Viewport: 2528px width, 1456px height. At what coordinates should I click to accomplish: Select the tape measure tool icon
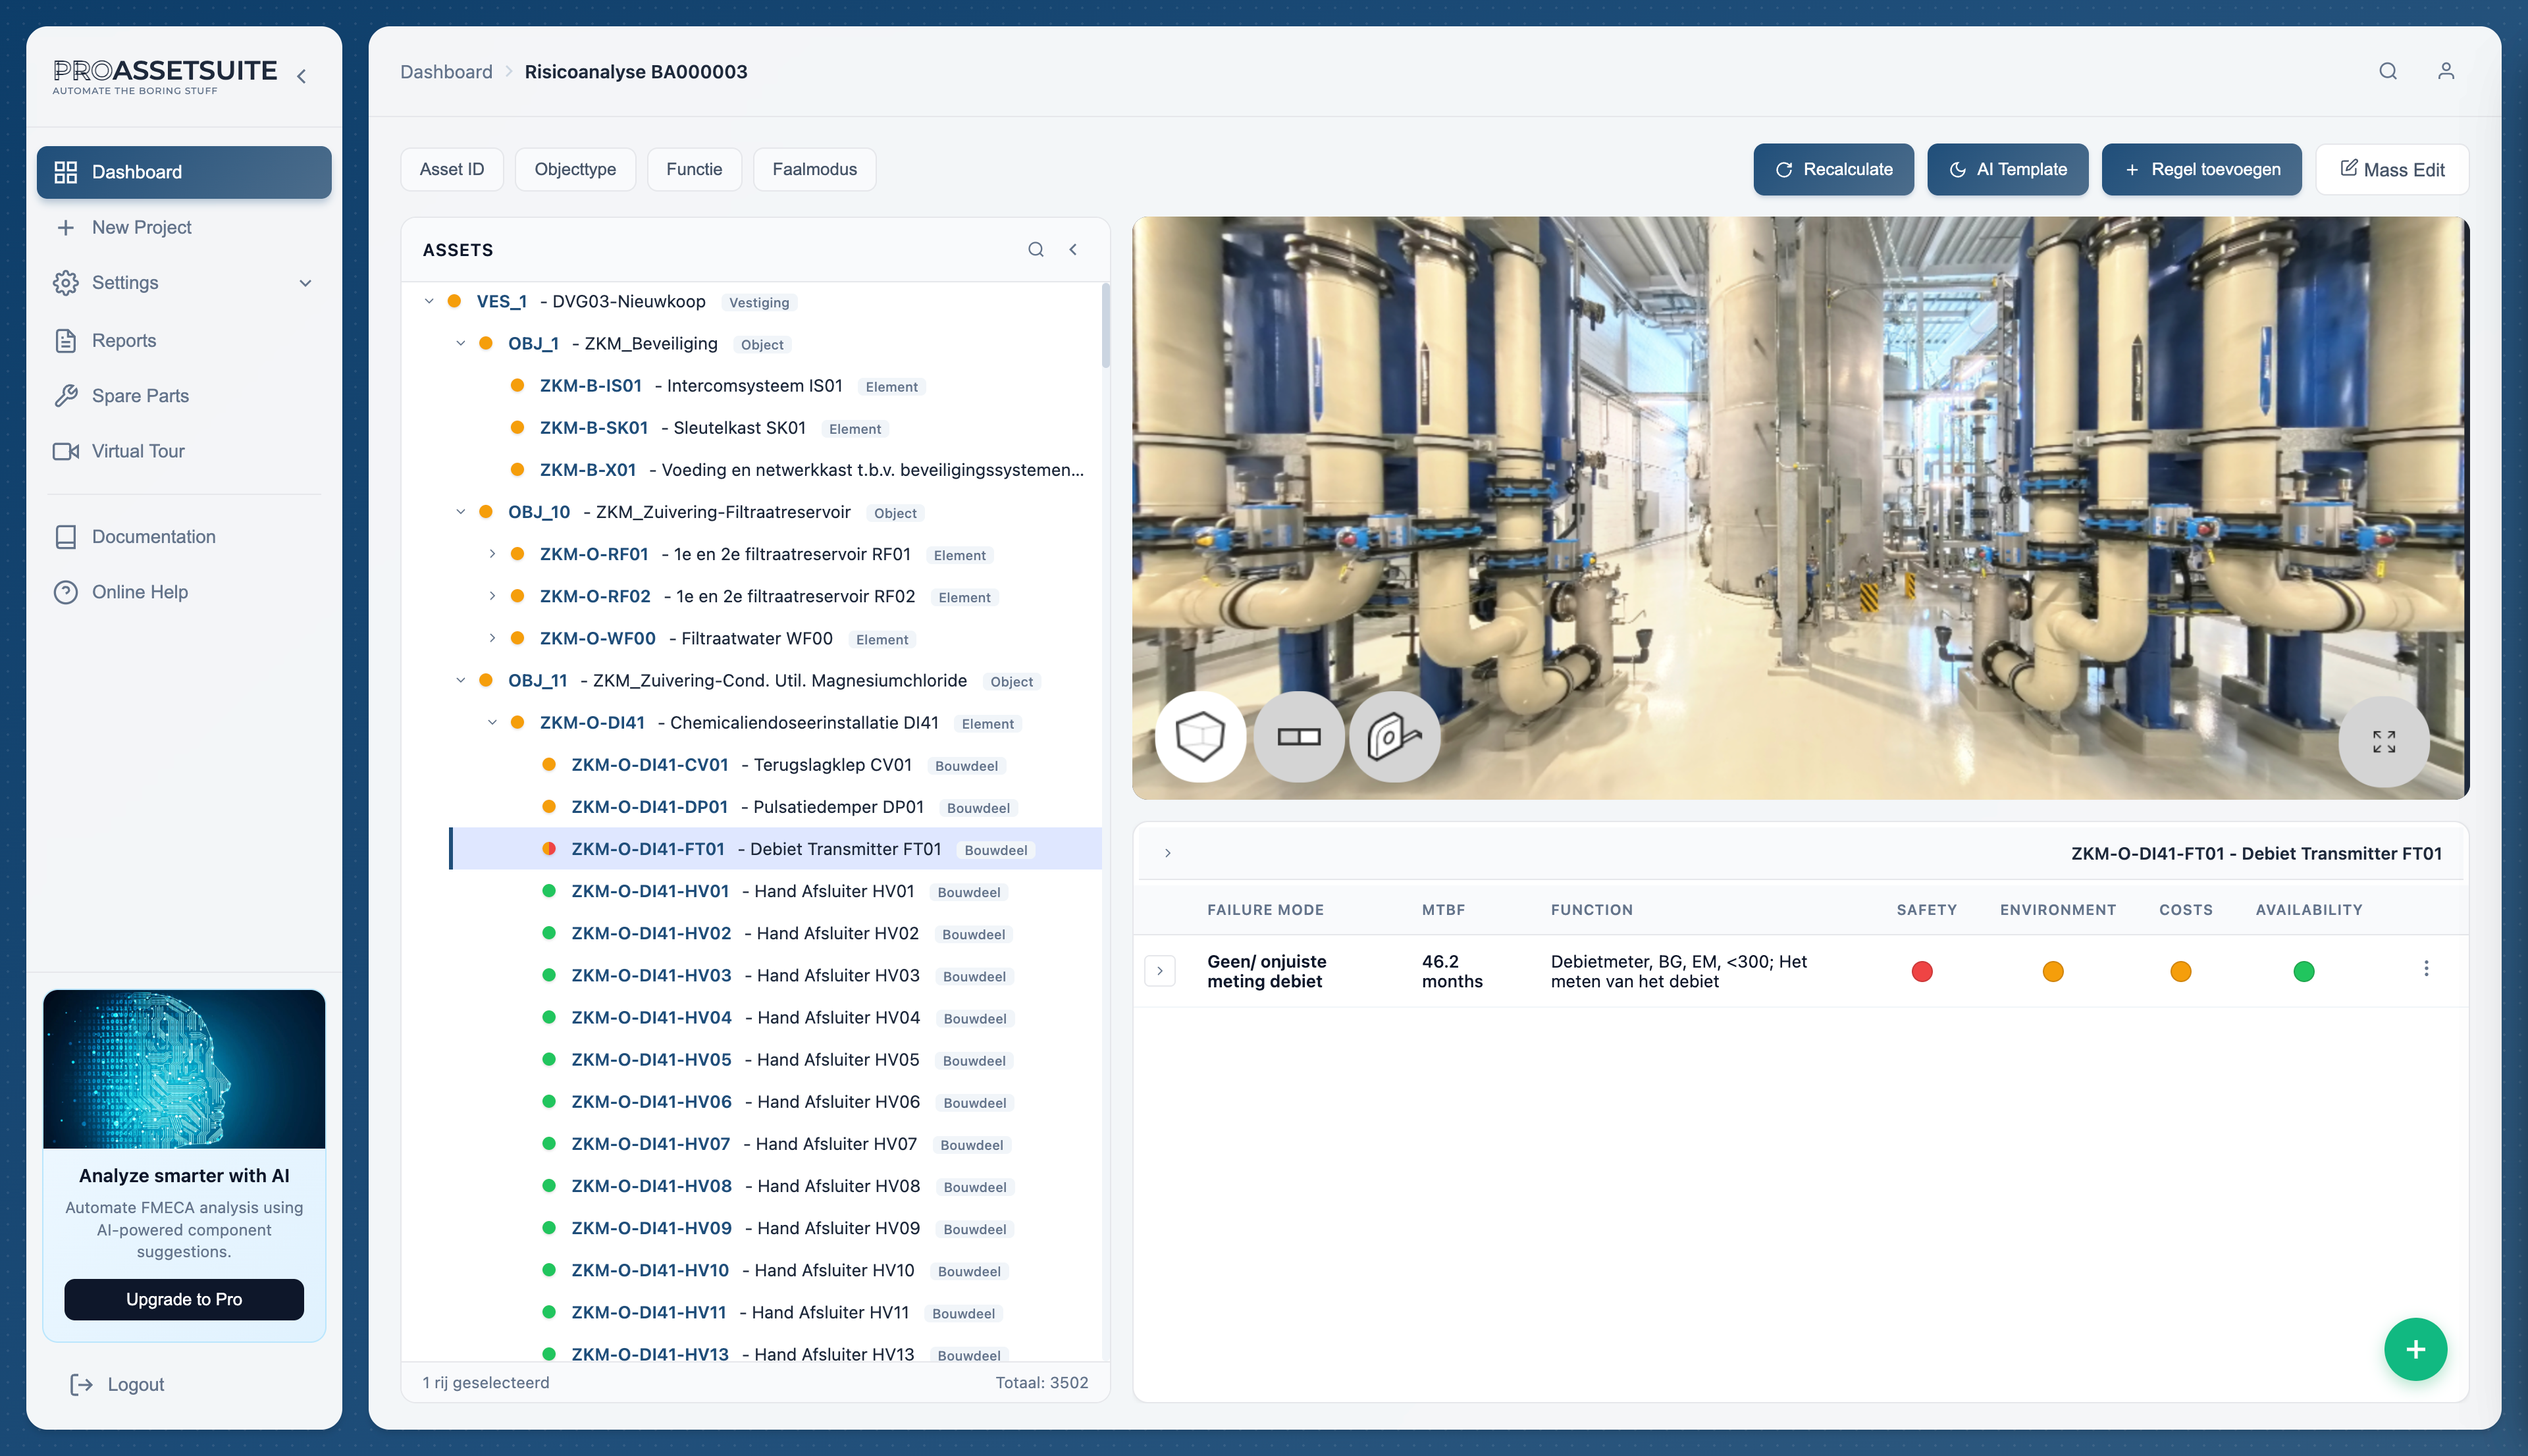coord(1394,737)
